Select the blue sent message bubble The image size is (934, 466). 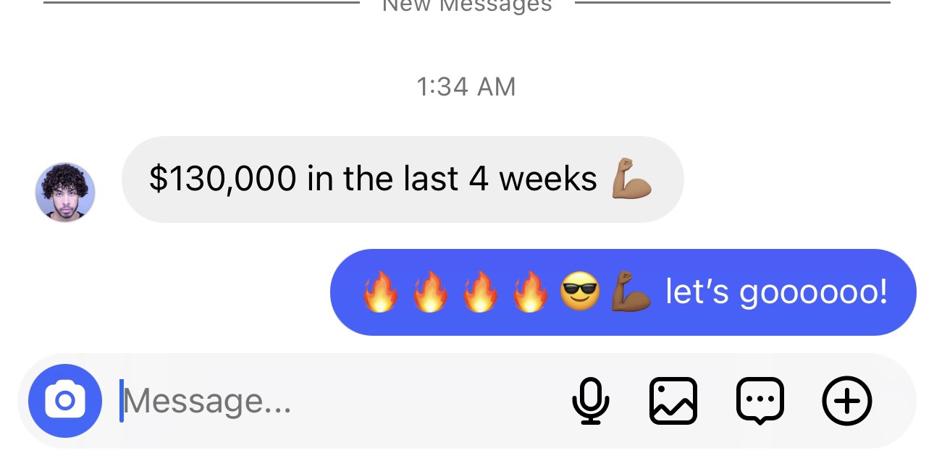tap(623, 292)
